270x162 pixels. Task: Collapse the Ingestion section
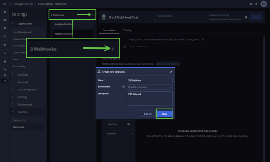tap(13, 112)
